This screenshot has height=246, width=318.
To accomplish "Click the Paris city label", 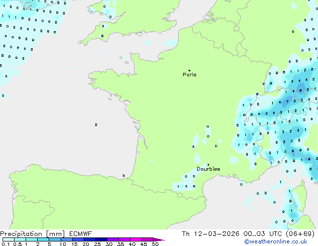I will pos(190,75).
